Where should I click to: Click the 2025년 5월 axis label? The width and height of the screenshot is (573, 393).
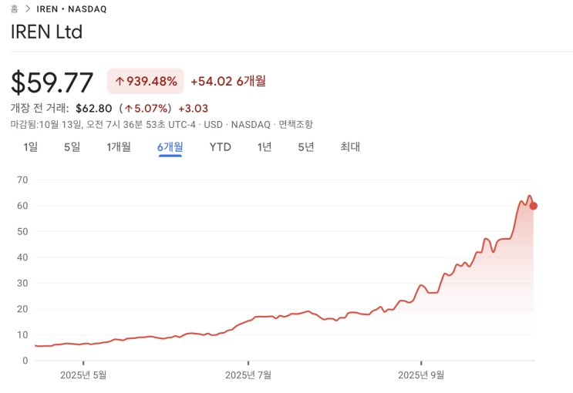pos(83,375)
